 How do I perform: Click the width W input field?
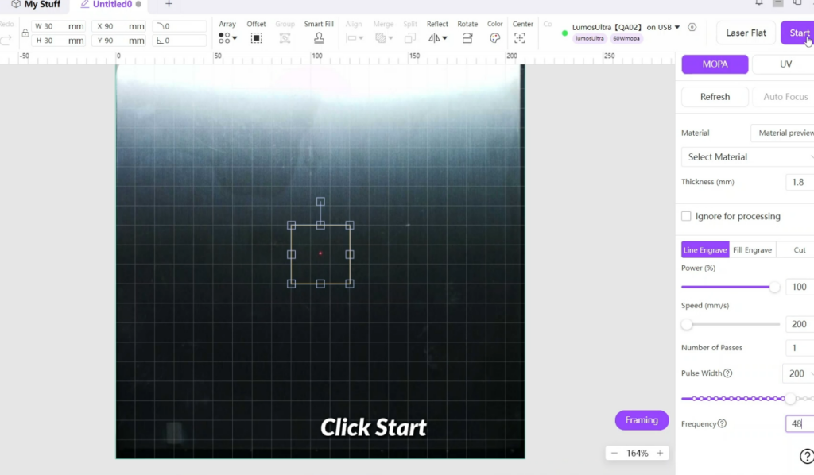58,26
